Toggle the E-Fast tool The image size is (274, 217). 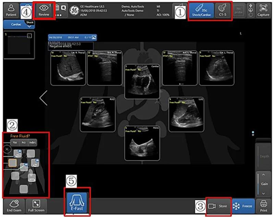click(x=77, y=202)
